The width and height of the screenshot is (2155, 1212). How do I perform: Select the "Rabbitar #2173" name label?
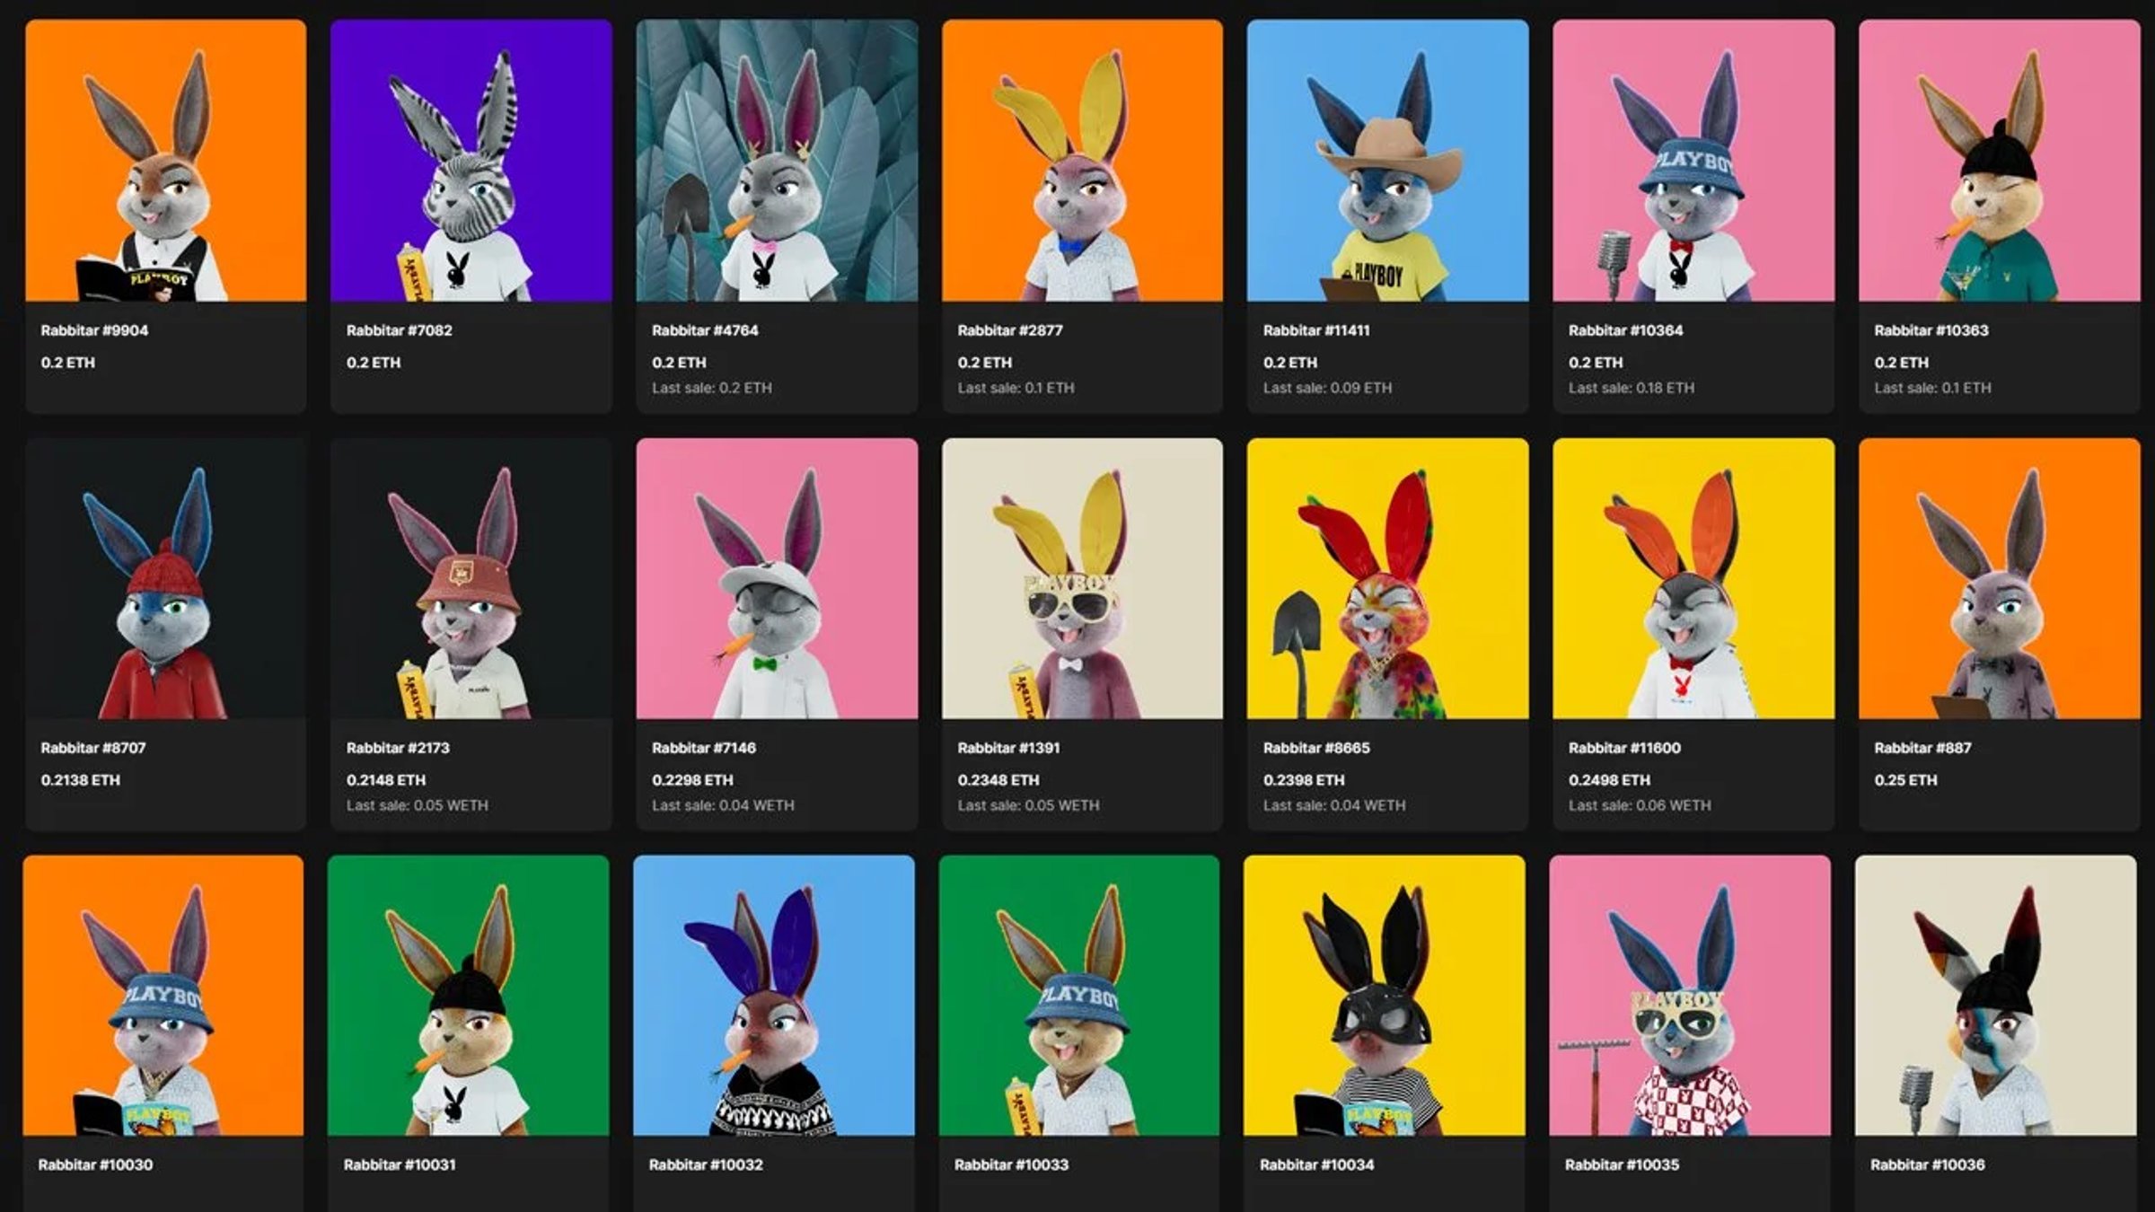click(x=398, y=748)
